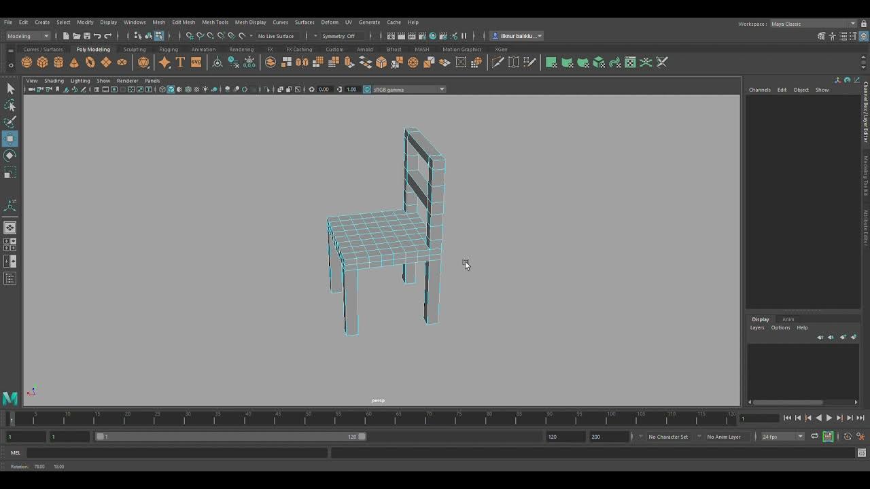
Task: Open the No Character Set dropdown
Action: (669, 437)
